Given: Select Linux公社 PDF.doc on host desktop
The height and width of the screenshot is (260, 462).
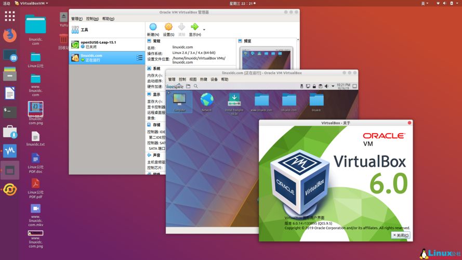Looking at the screenshot, I should [35, 163].
